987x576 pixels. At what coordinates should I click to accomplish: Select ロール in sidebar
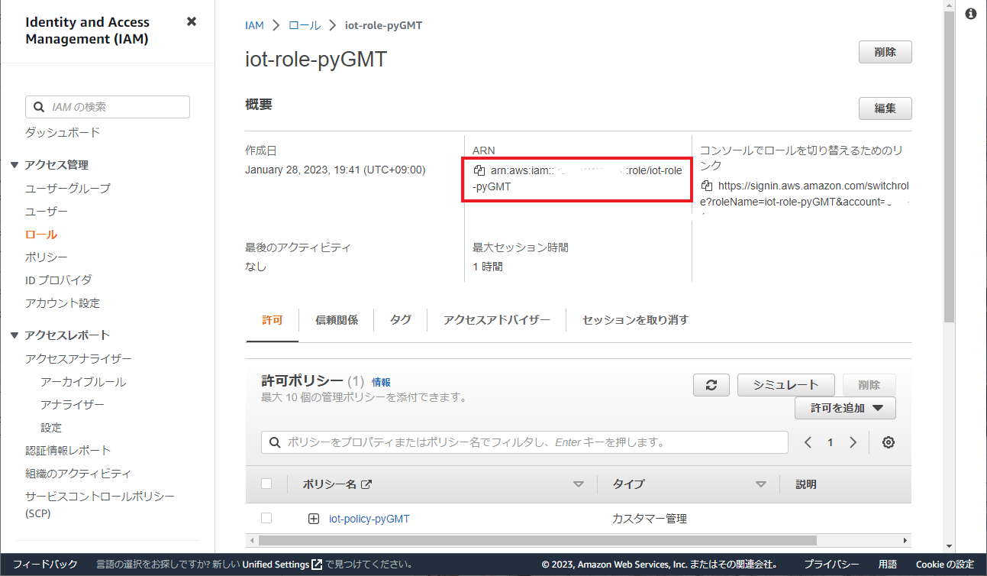click(41, 235)
